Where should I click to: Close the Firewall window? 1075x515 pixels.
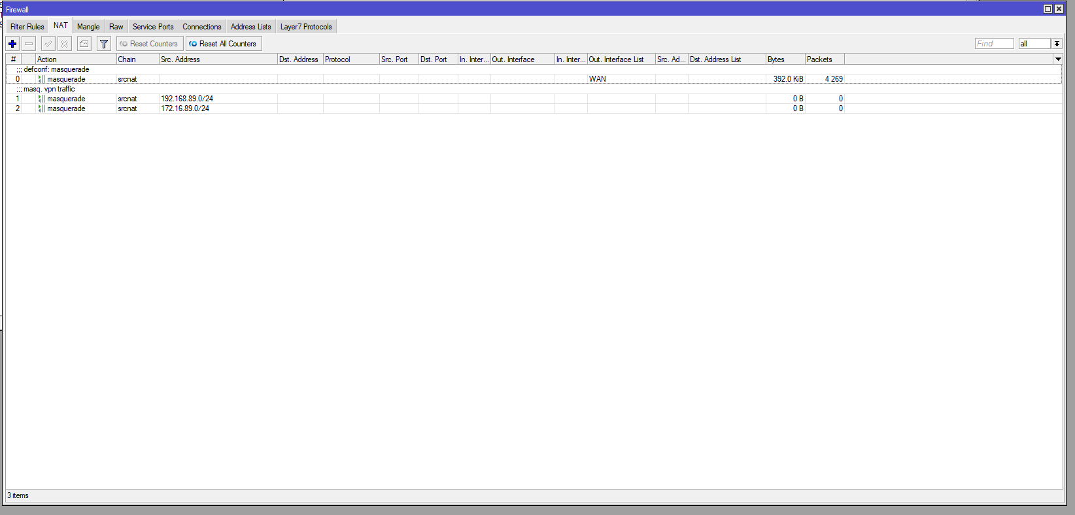(1059, 9)
